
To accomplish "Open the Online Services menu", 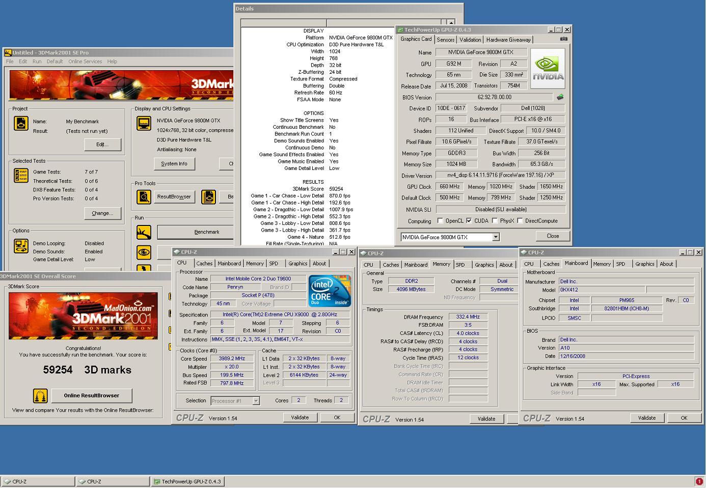I will pos(85,62).
